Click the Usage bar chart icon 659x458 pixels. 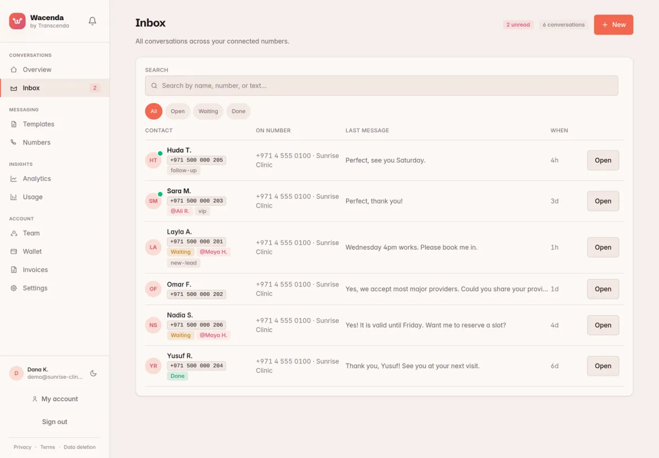(x=14, y=197)
